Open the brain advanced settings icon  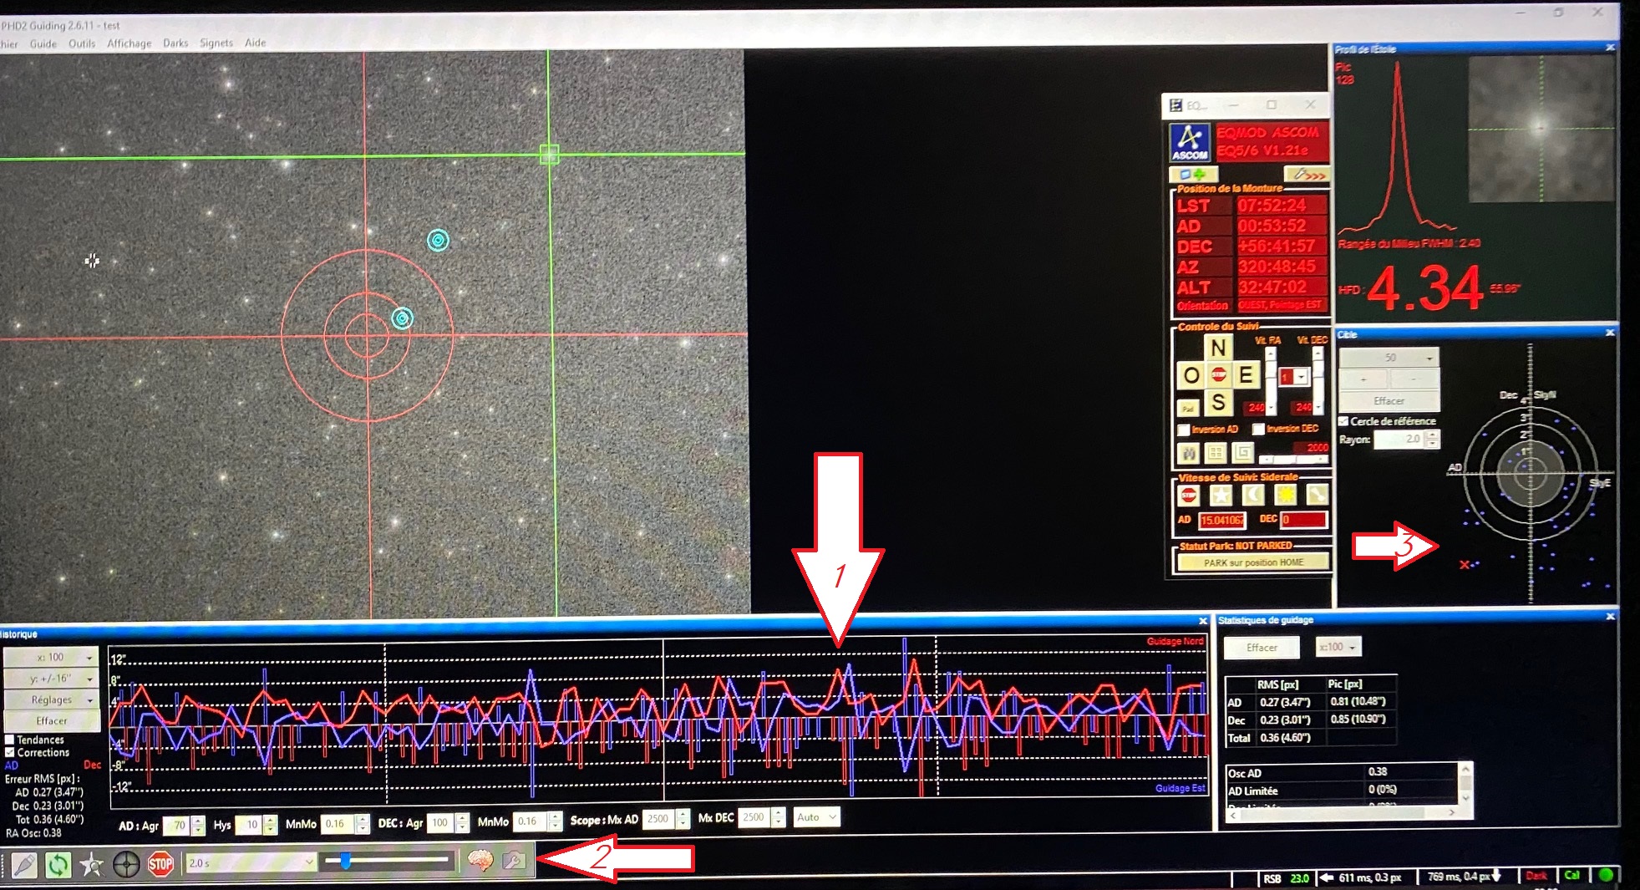(480, 860)
